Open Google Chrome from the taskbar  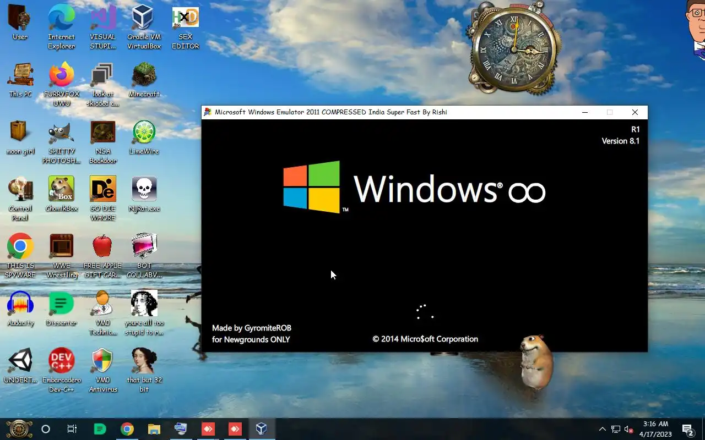tap(127, 429)
